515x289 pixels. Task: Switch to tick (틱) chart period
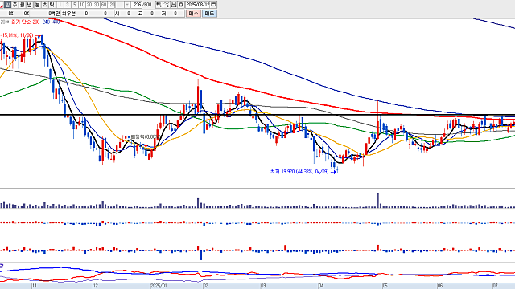point(51,5)
